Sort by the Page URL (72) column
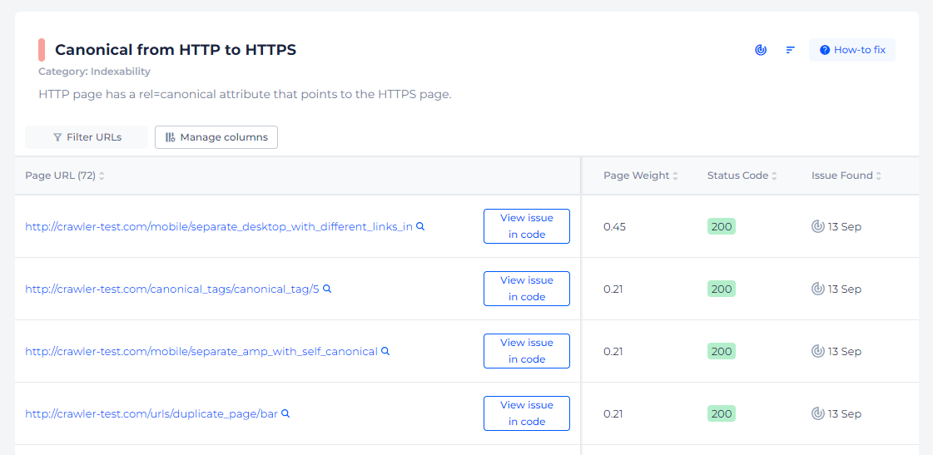 pyautogui.click(x=65, y=176)
